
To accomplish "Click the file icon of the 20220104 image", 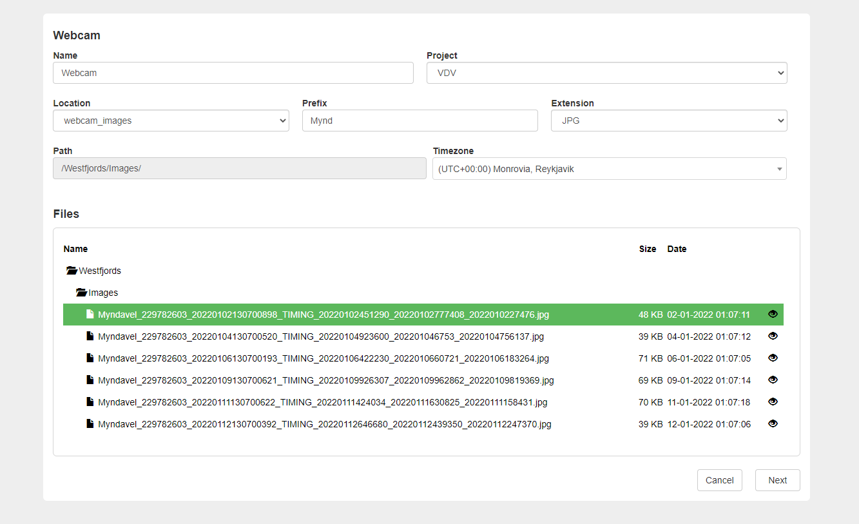I will point(90,336).
